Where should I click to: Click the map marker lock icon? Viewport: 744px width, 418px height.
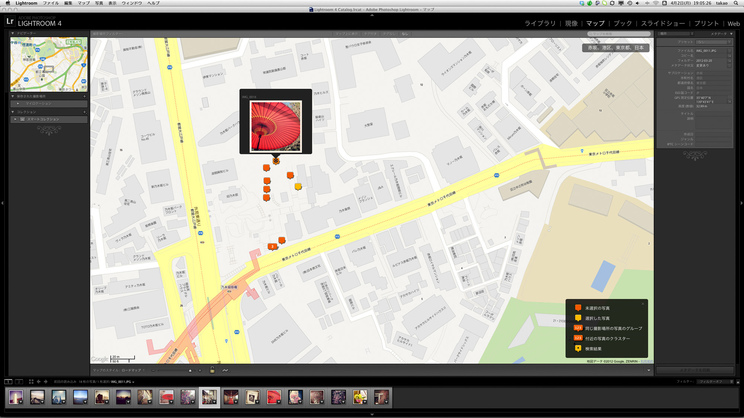click(212, 370)
